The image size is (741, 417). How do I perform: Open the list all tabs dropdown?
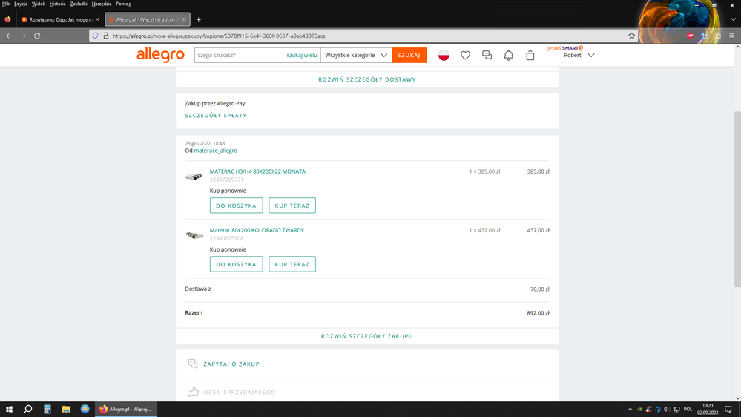tap(733, 20)
